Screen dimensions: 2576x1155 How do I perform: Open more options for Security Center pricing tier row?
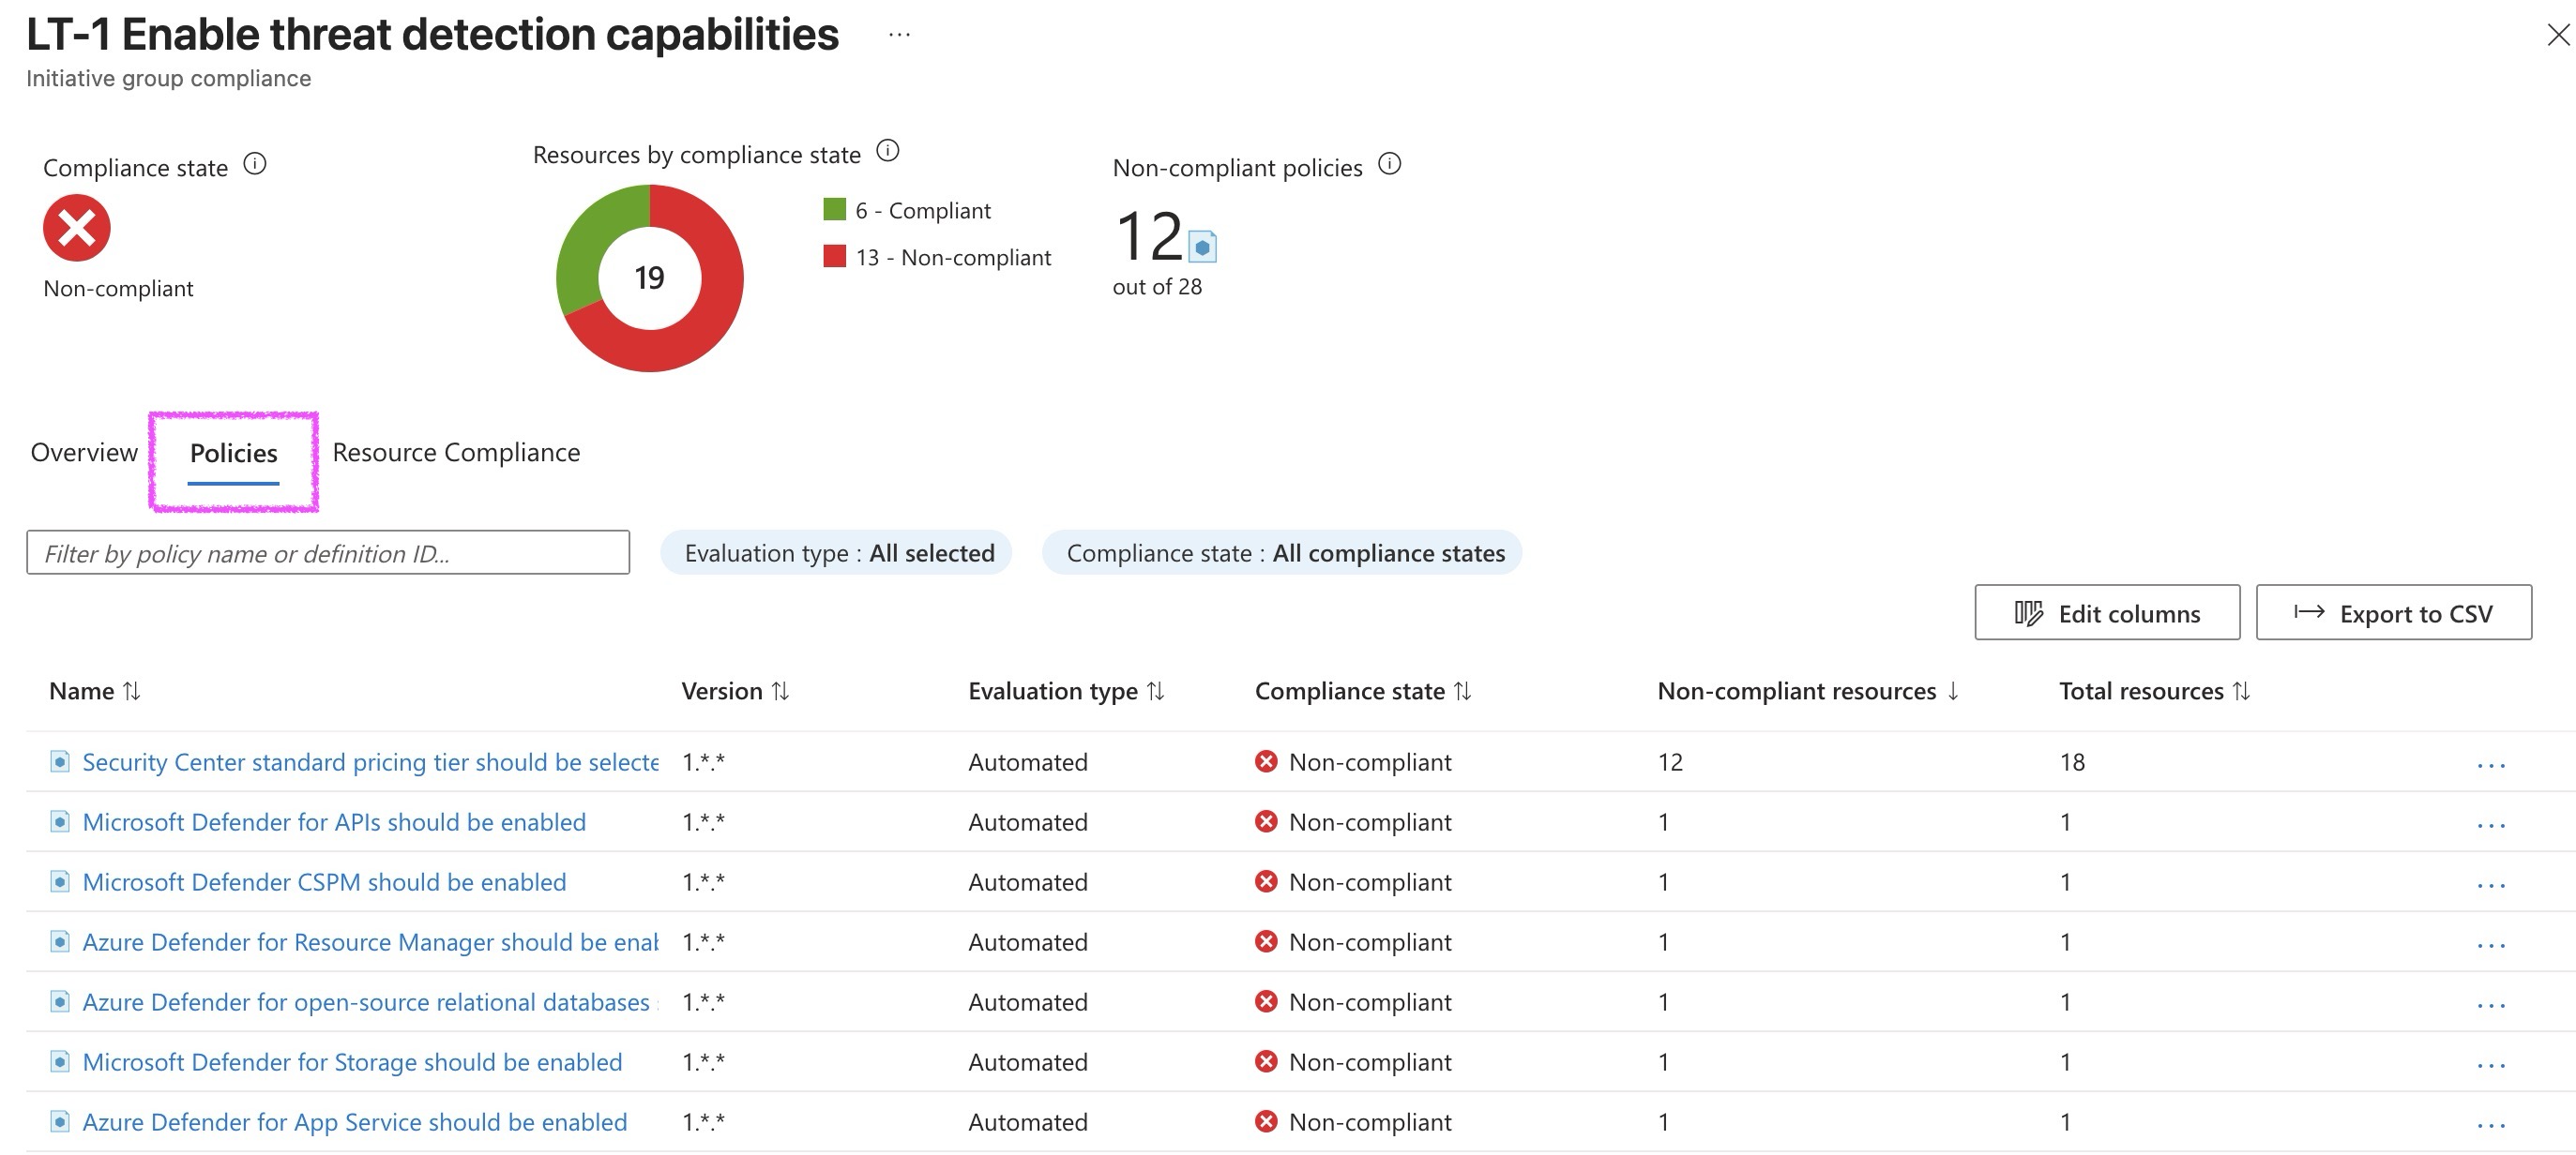tap(2491, 765)
